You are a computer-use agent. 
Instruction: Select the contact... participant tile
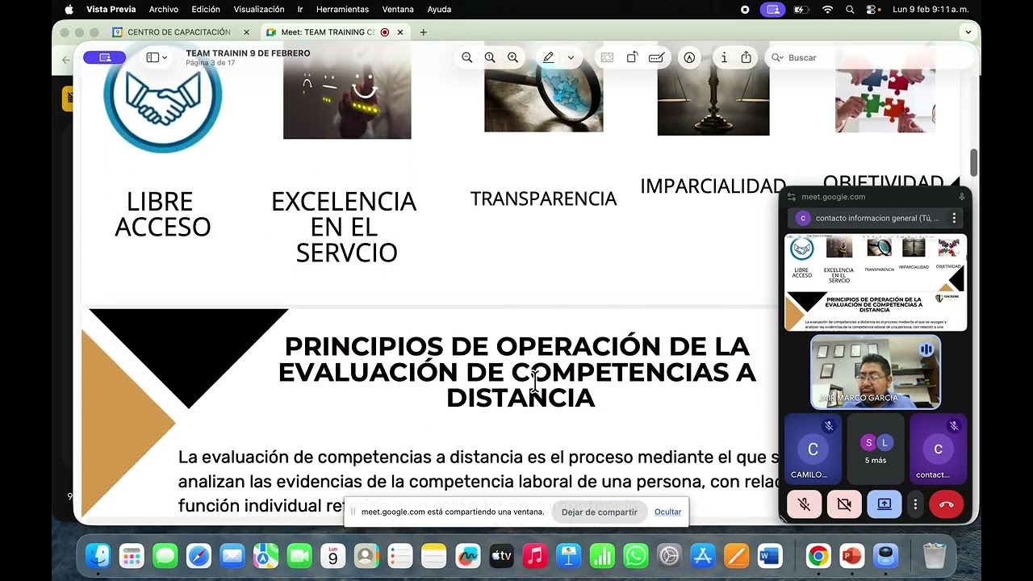pyautogui.click(x=938, y=449)
